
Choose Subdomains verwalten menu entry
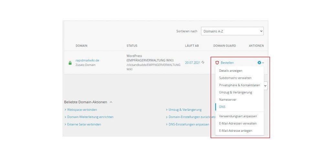point(235,78)
